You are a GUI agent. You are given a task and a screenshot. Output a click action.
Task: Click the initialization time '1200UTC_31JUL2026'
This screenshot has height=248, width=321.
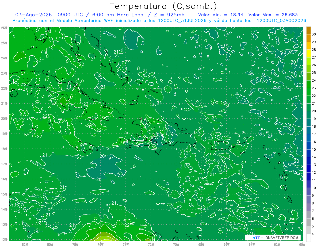(182, 21)
